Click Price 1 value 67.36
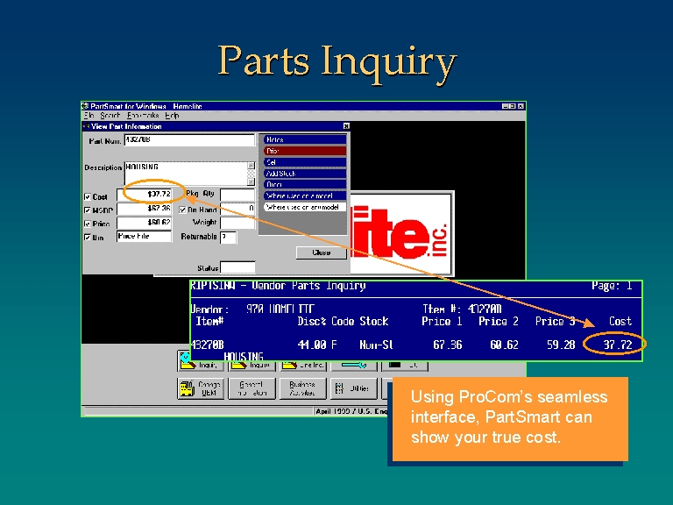 448,345
